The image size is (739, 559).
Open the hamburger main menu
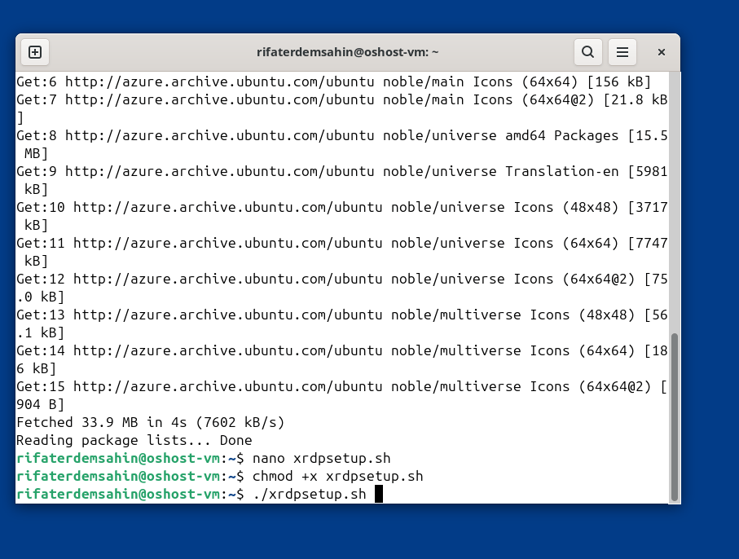[622, 52]
